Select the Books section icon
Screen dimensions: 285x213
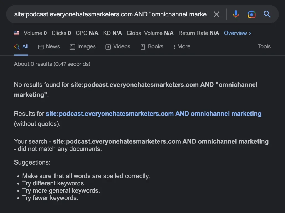point(143,46)
